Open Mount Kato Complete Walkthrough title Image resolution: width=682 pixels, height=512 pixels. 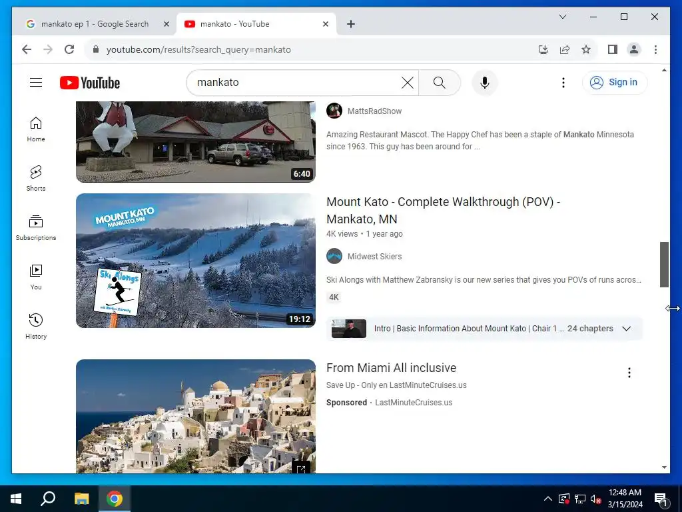pos(443,210)
